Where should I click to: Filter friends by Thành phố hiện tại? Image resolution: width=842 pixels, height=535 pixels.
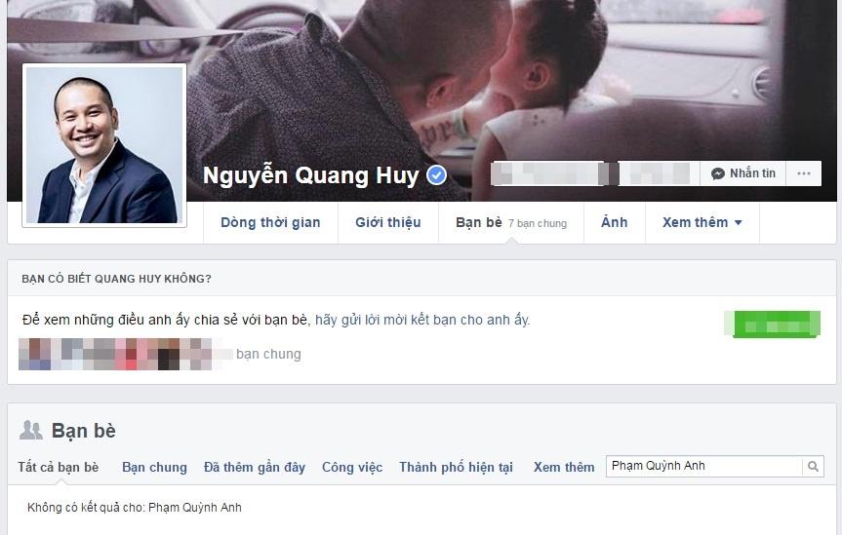click(x=456, y=468)
